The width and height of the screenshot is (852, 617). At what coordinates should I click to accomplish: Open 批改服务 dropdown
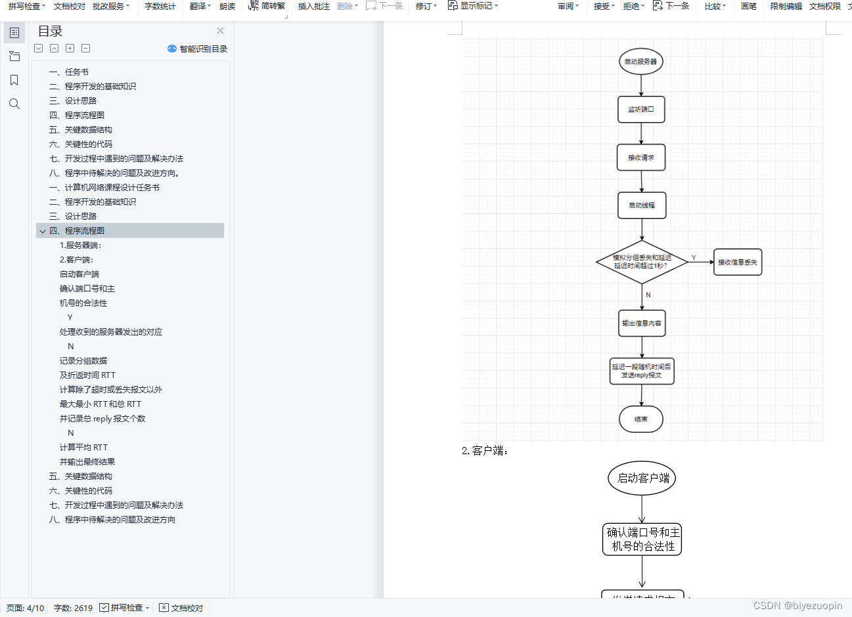111,6
